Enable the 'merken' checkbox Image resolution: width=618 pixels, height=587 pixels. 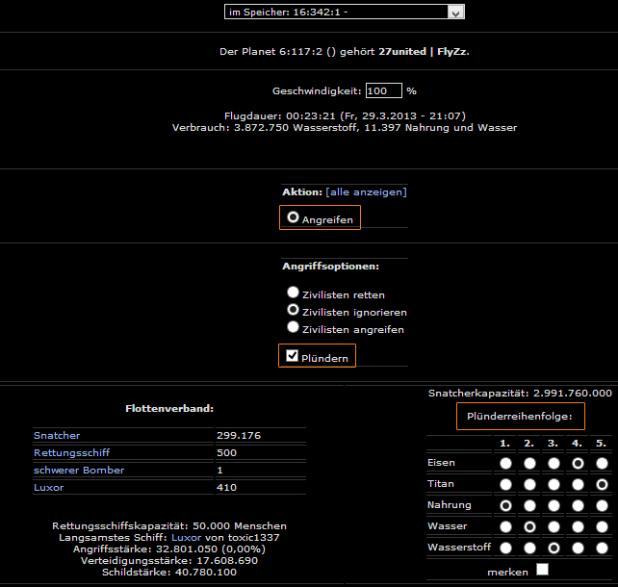coord(542,570)
